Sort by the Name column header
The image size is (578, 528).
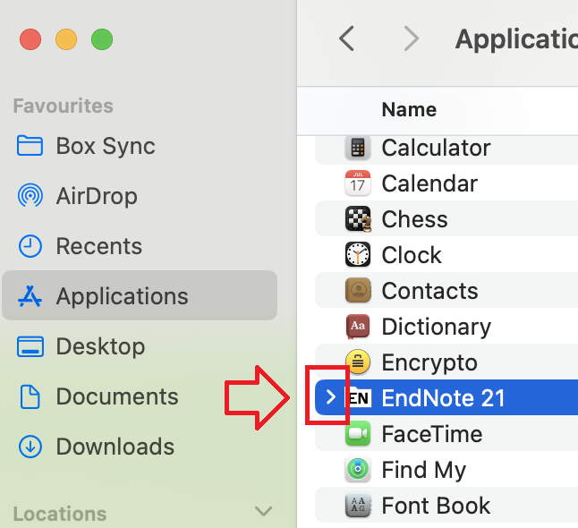(x=409, y=110)
